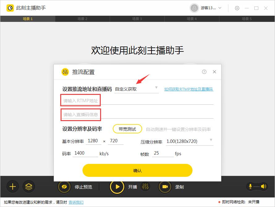Toggle the microphone icon

click(251, 186)
